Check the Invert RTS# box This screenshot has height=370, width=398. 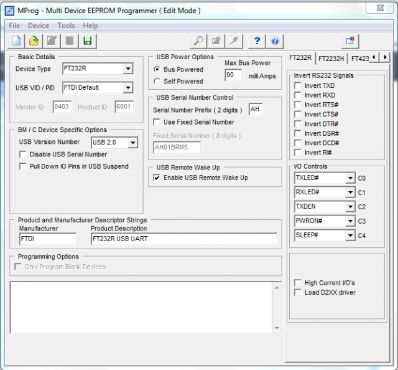click(297, 105)
